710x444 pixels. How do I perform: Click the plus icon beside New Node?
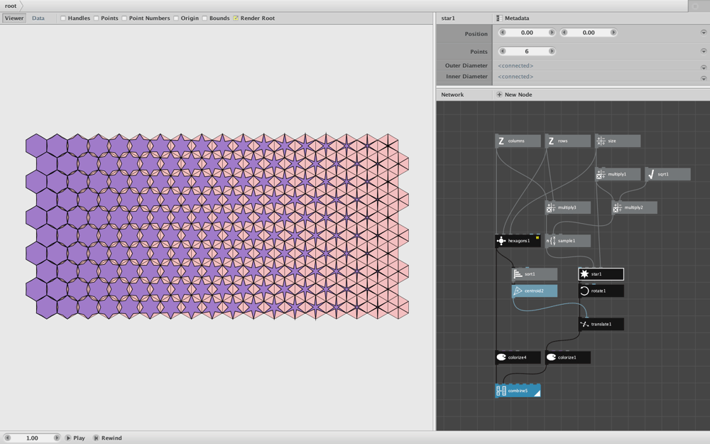[x=499, y=94]
